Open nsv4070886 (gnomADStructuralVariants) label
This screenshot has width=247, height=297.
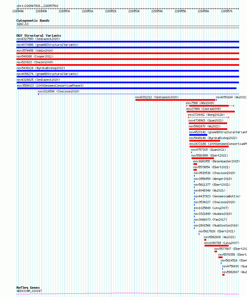(47, 45)
